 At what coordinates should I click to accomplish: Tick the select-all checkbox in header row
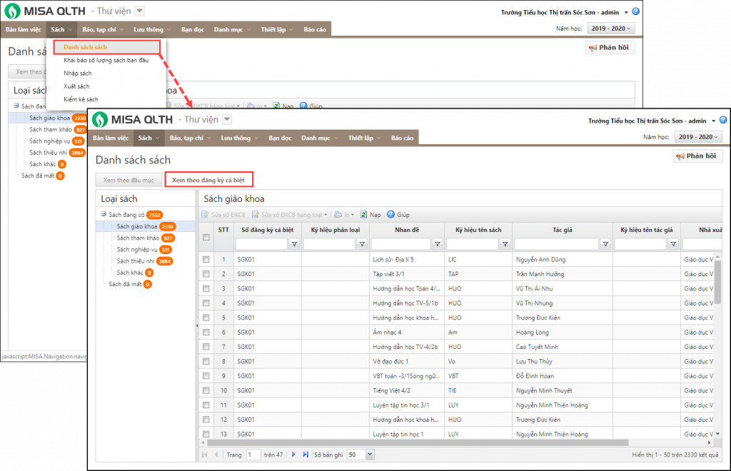pyautogui.click(x=206, y=238)
